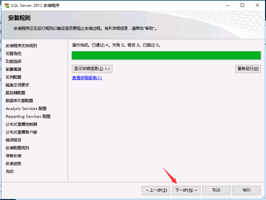Select 功能选择 step in sidebar

coord(14,61)
